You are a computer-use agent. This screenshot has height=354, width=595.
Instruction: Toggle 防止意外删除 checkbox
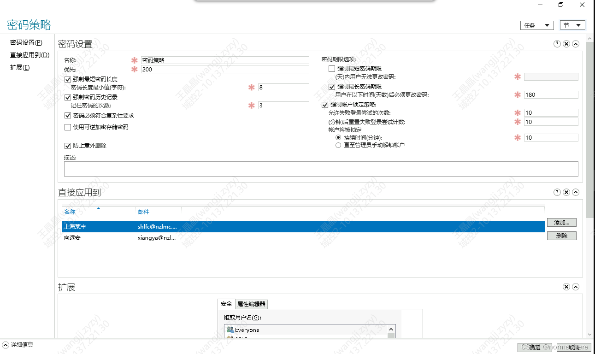click(x=68, y=146)
